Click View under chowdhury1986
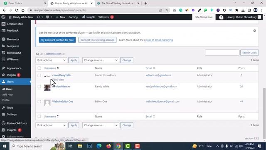 tap(61, 80)
